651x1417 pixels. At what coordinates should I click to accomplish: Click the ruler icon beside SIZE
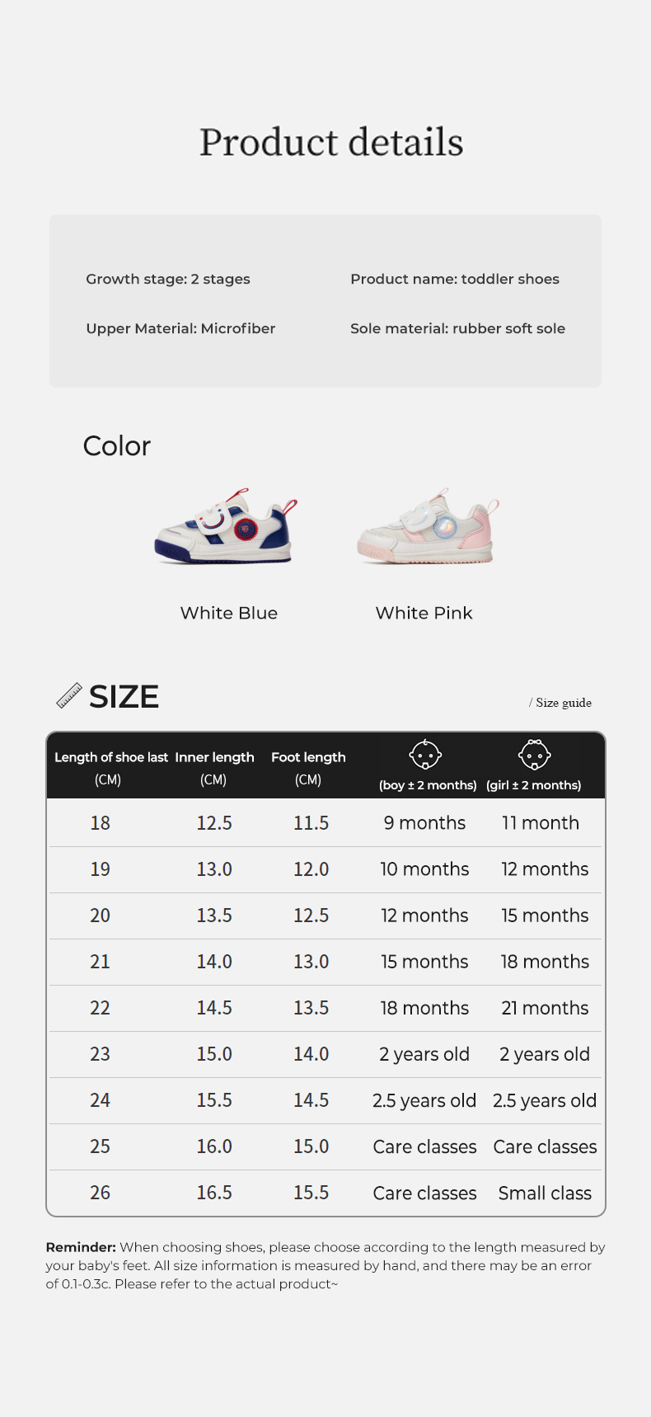(69, 696)
